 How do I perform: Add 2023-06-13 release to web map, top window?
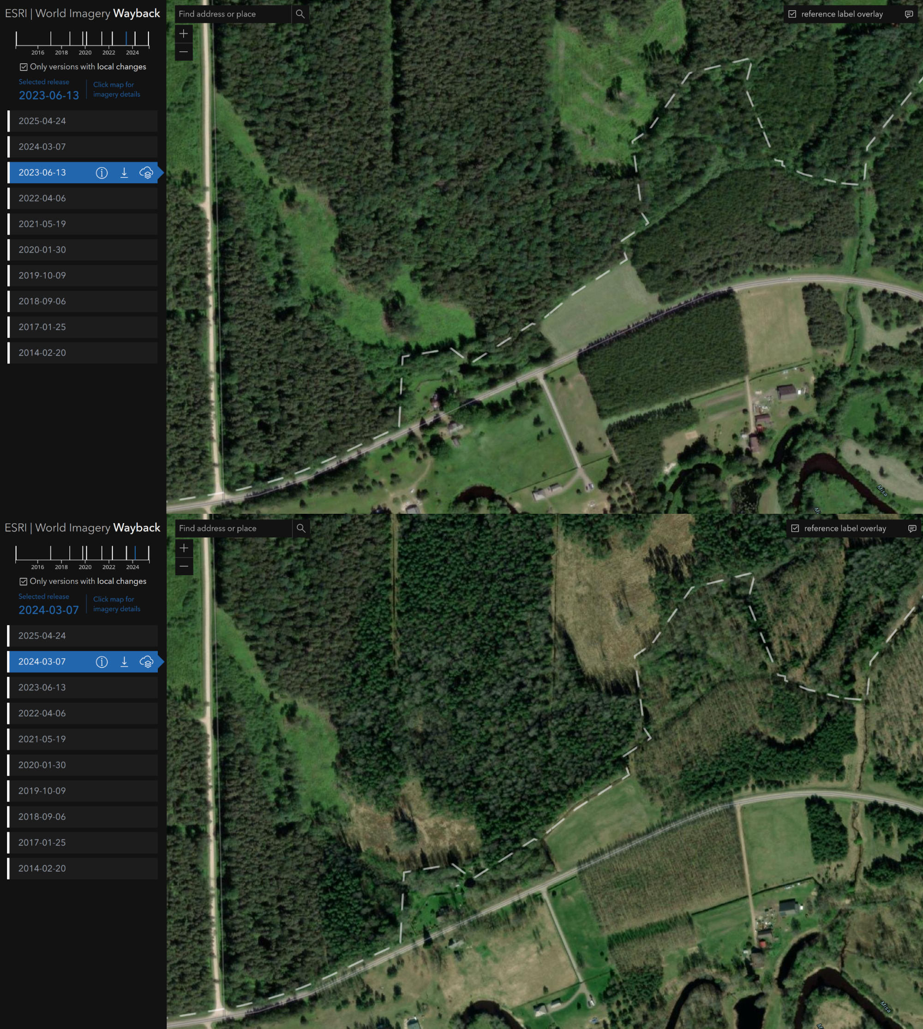pos(146,173)
